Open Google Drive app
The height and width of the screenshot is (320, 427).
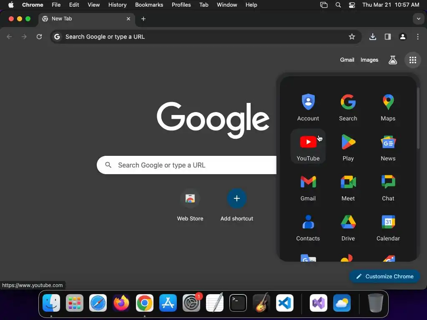pos(348,227)
